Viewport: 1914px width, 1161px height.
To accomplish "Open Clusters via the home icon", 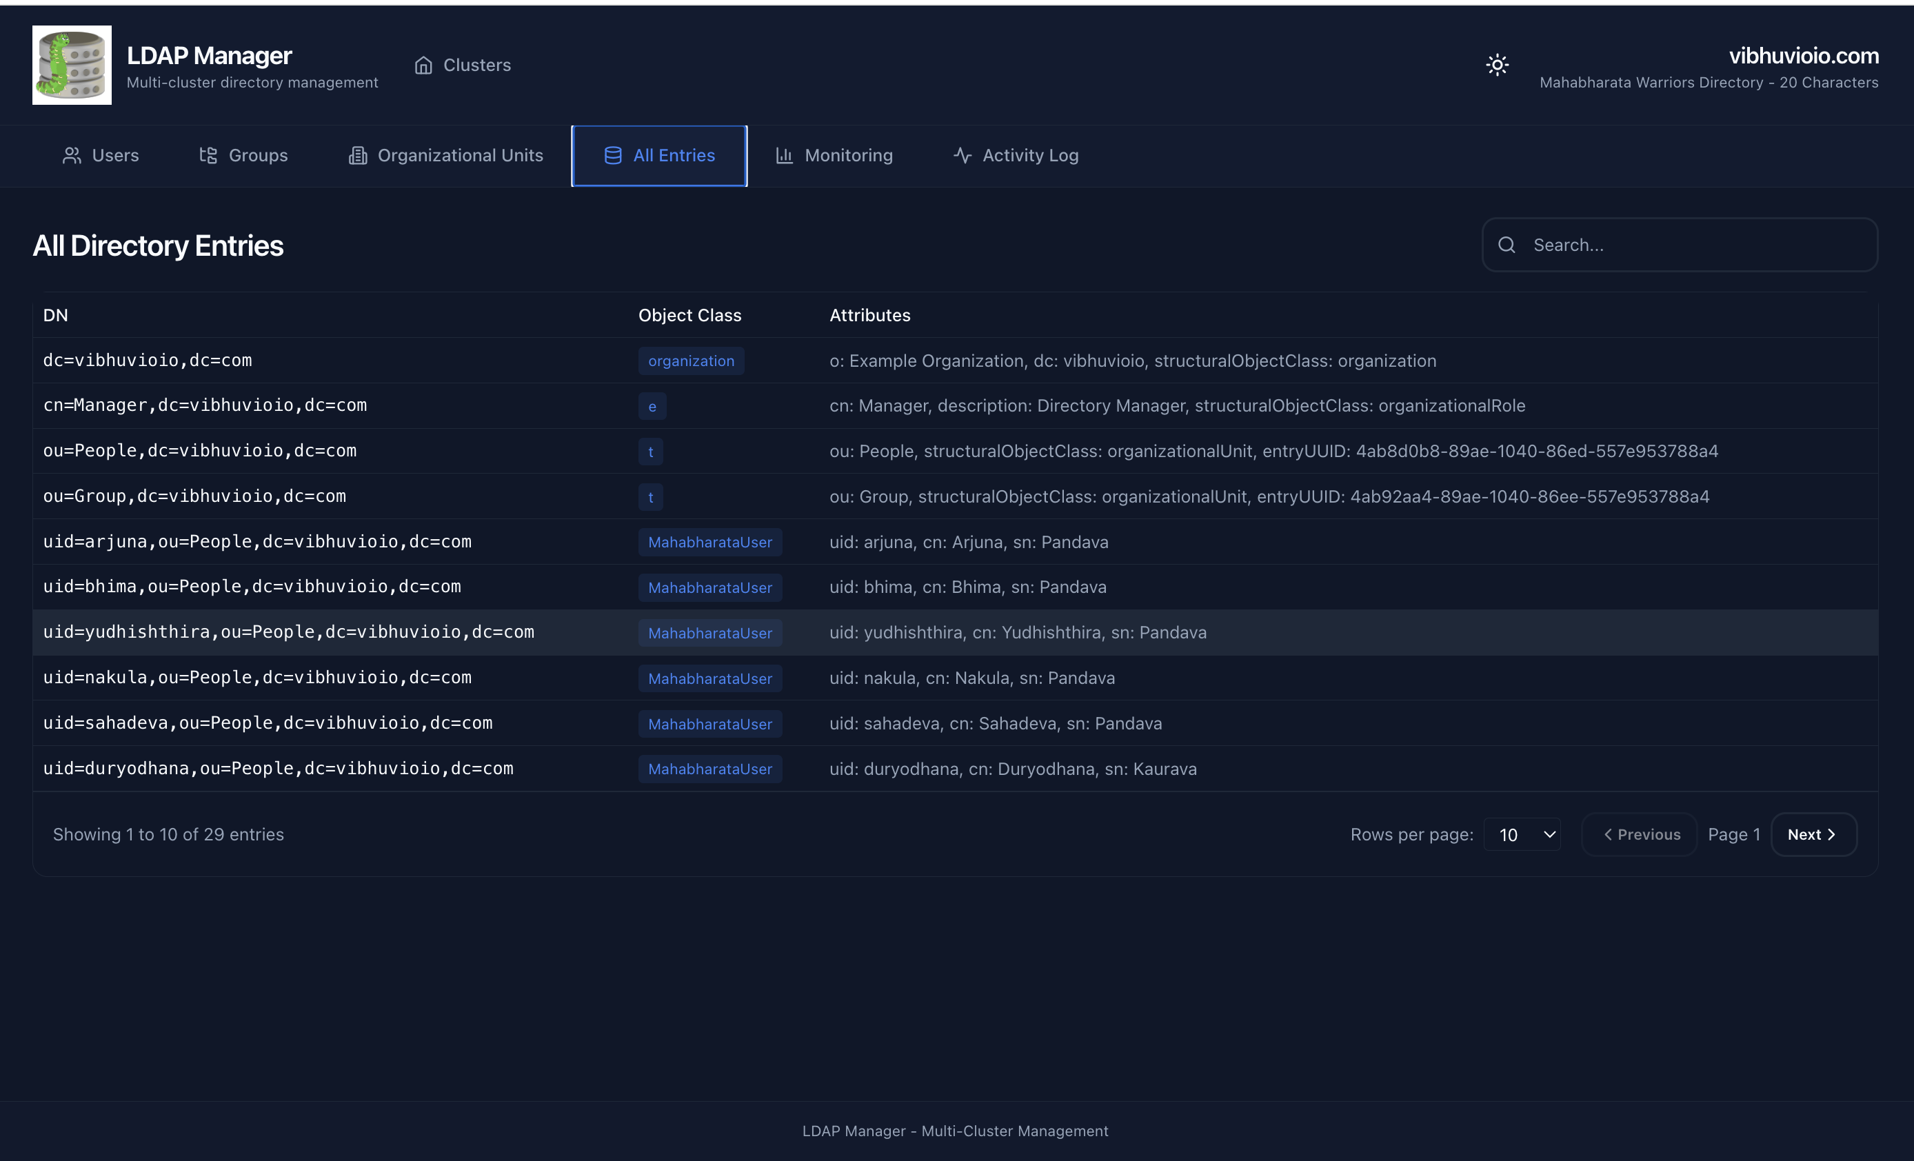I will tap(423, 64).
